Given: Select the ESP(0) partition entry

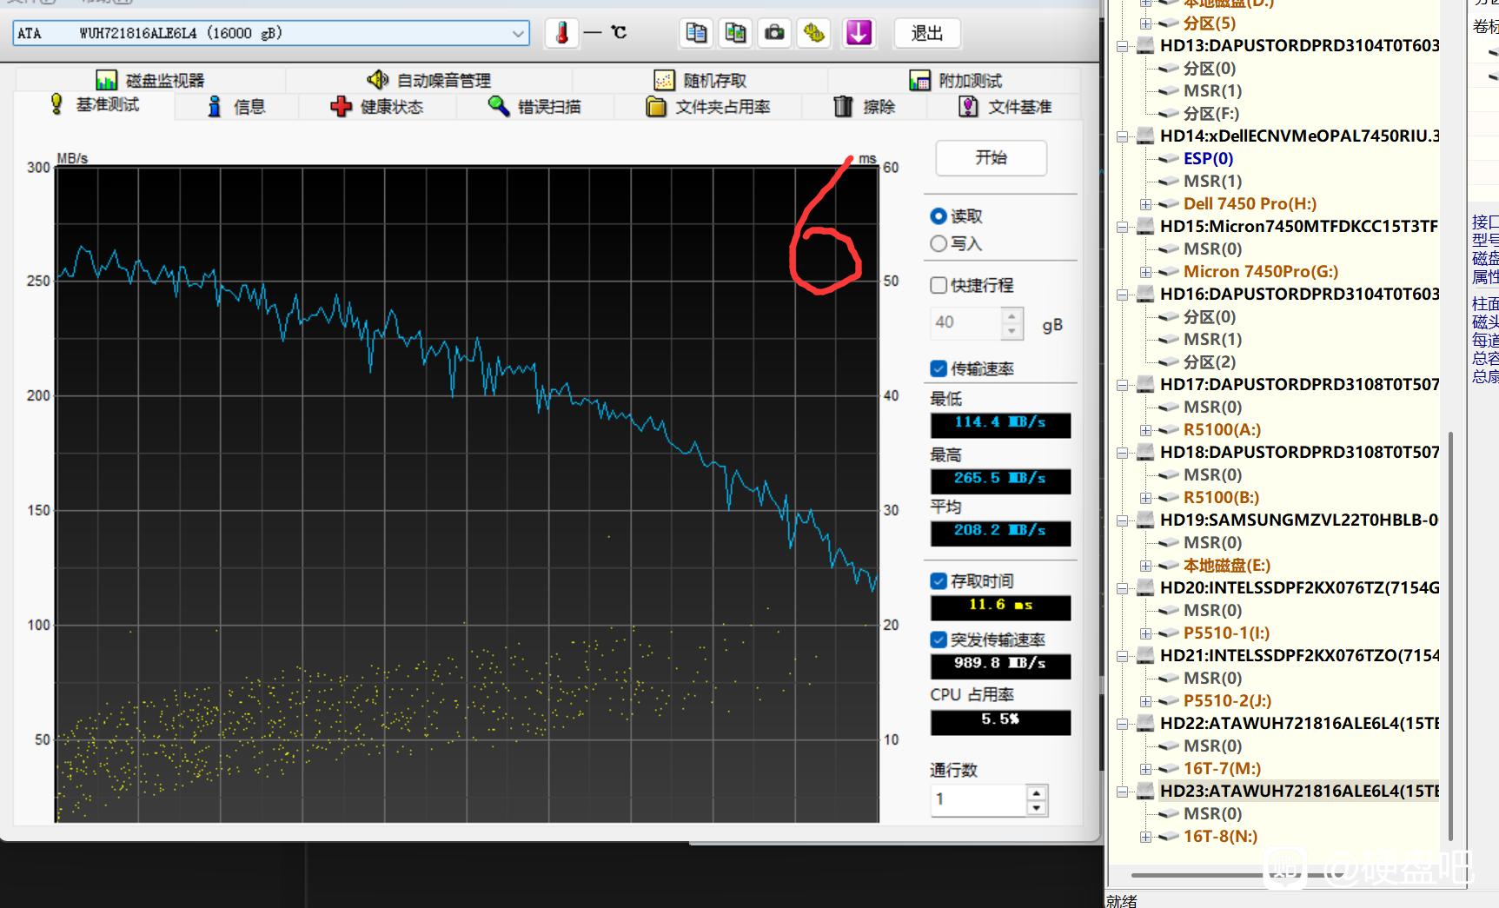Looking at the screenshot, I should pyautogui.click(x=1208, y=158).
